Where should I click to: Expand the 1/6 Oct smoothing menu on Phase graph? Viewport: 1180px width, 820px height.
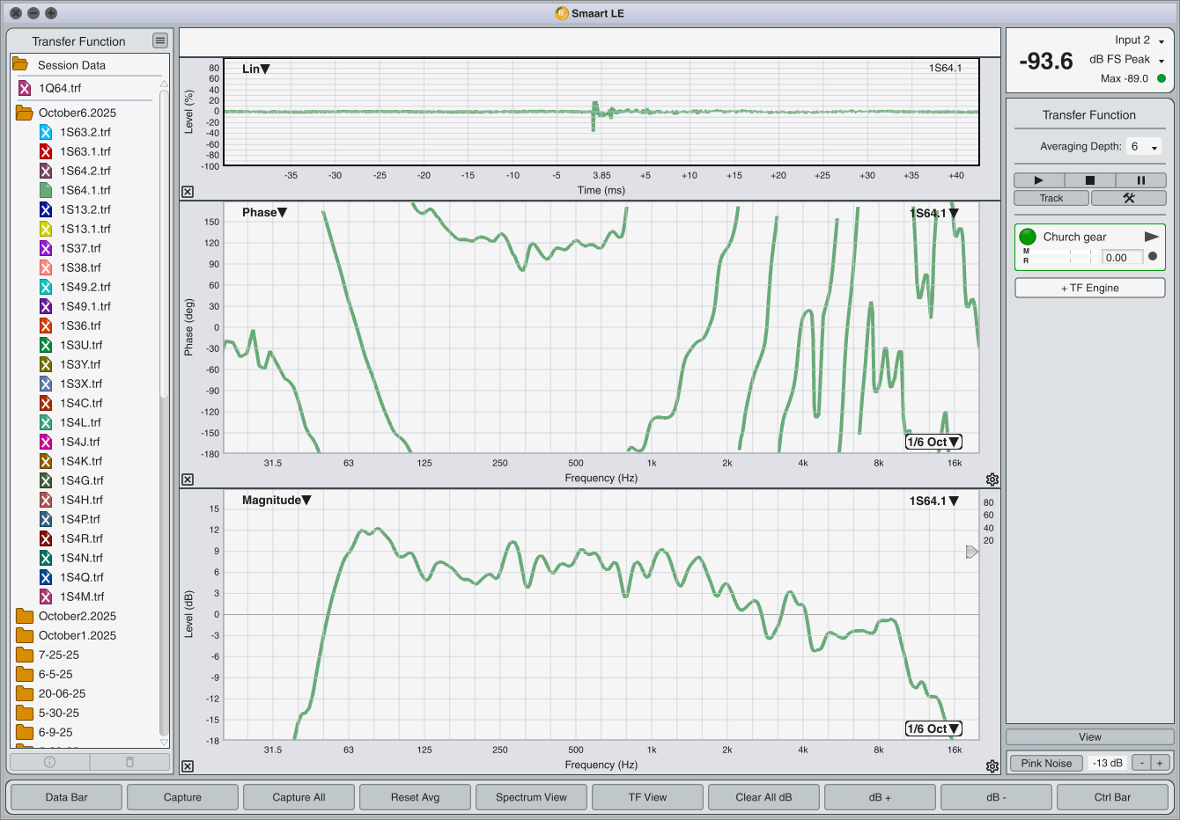tap(933, 442)
